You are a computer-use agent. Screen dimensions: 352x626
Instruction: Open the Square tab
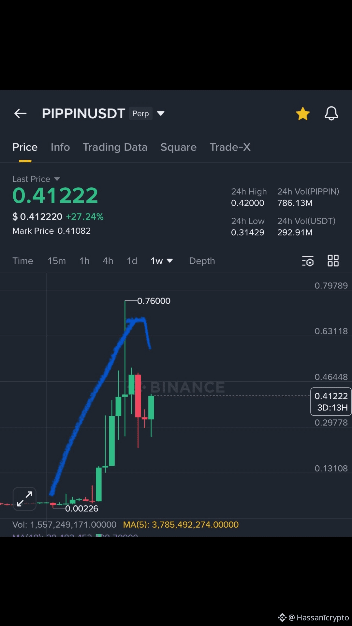pyautogui.click(x=179, y=147)
